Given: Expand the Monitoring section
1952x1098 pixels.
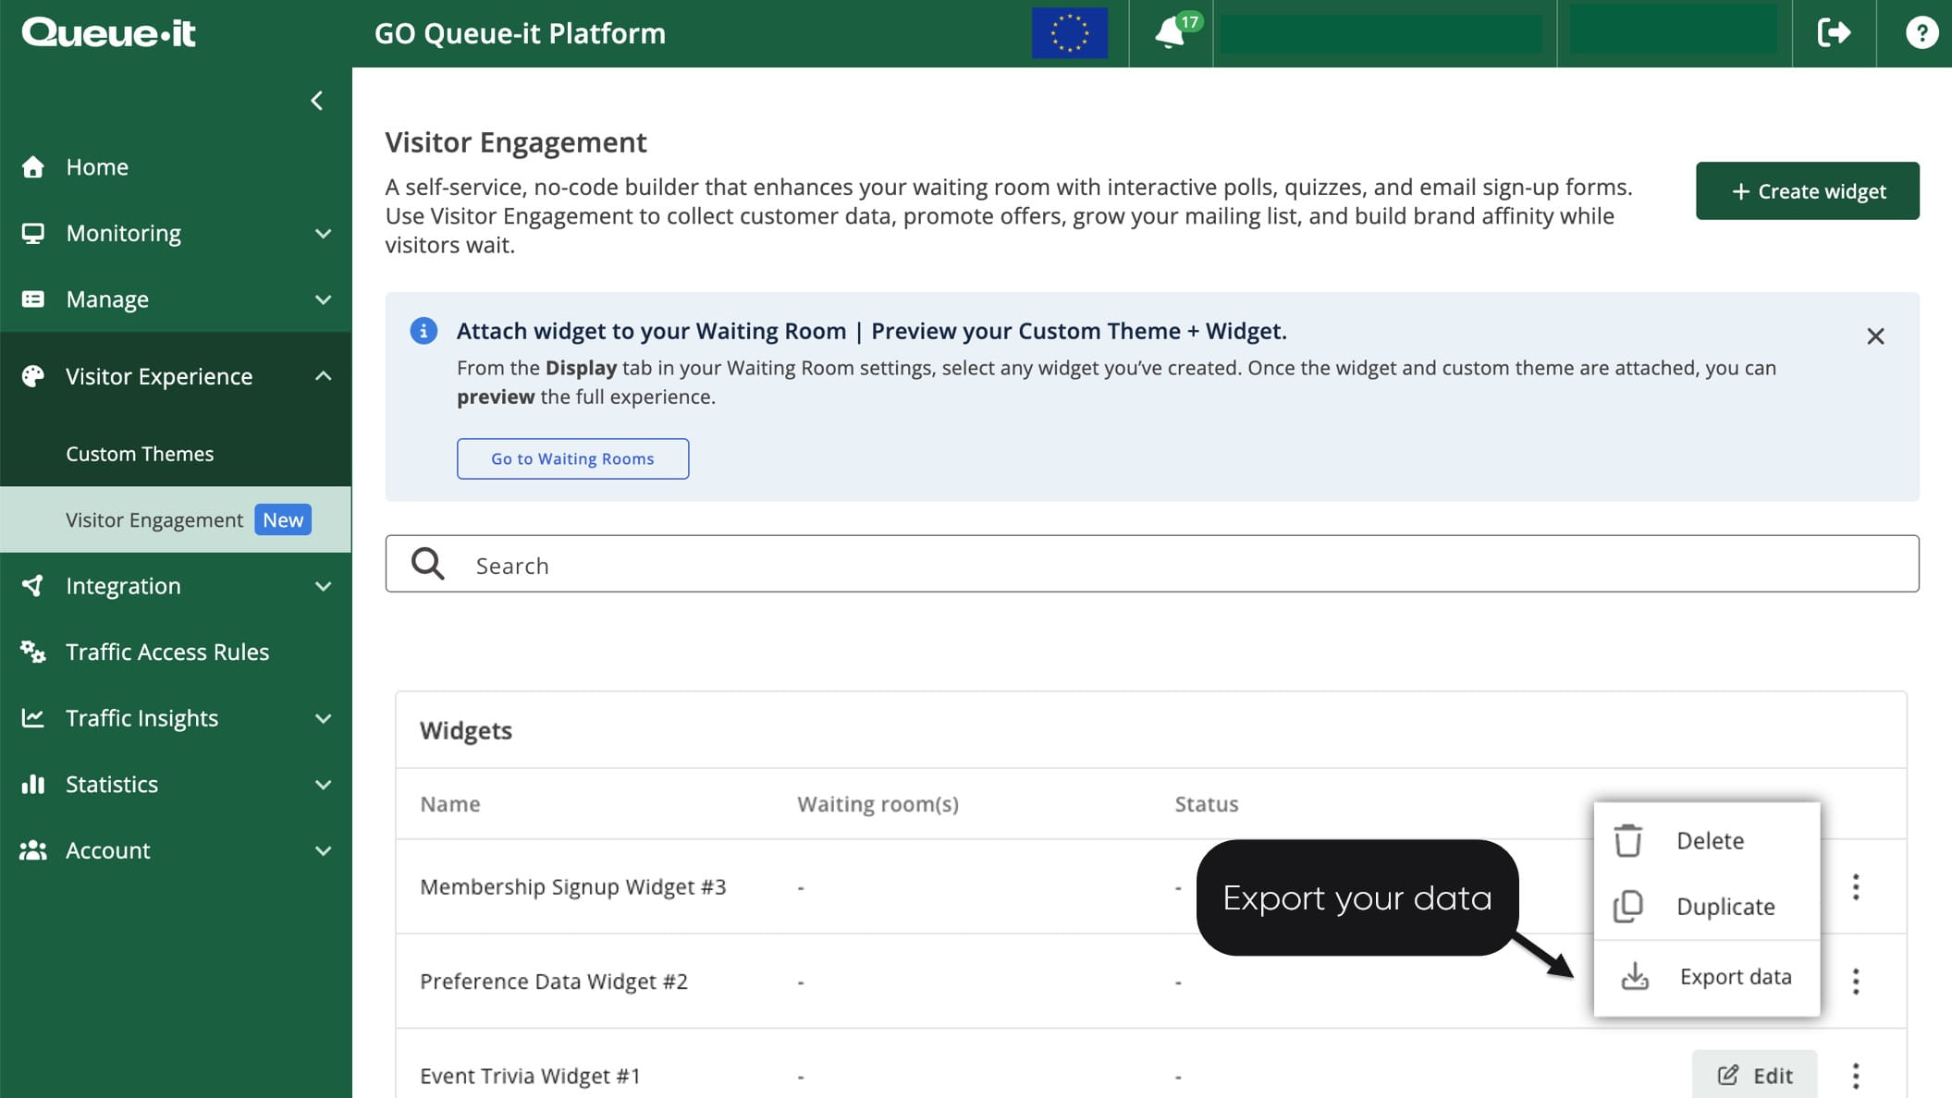Looking at the screenshot, I should (322, 234).
